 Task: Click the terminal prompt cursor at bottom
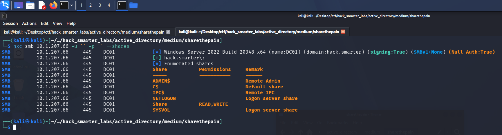15,127
